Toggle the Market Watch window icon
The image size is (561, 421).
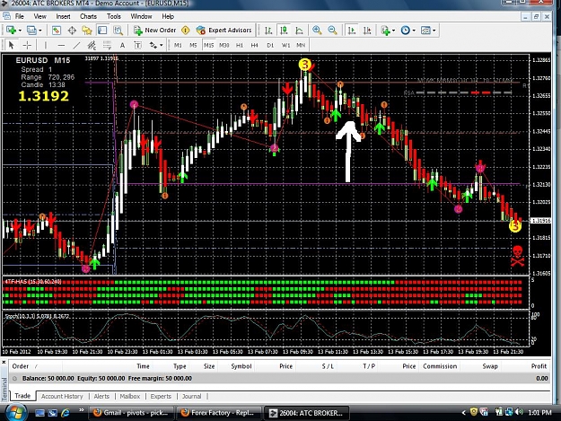[57, 31]
